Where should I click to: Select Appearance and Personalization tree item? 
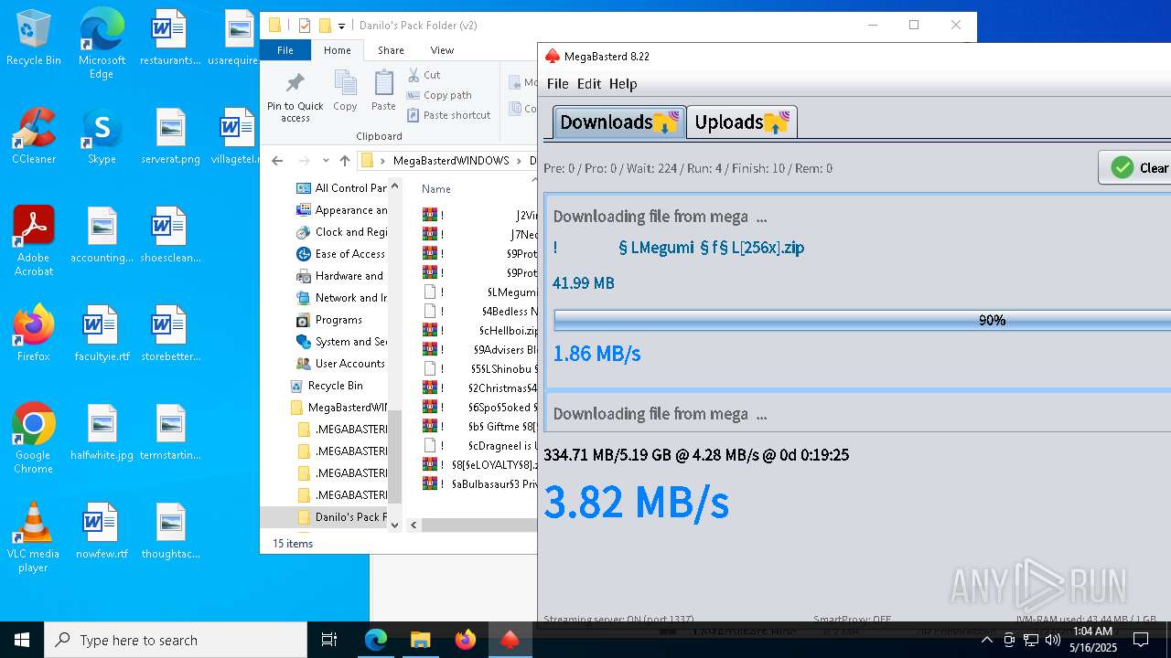point(342,210)
